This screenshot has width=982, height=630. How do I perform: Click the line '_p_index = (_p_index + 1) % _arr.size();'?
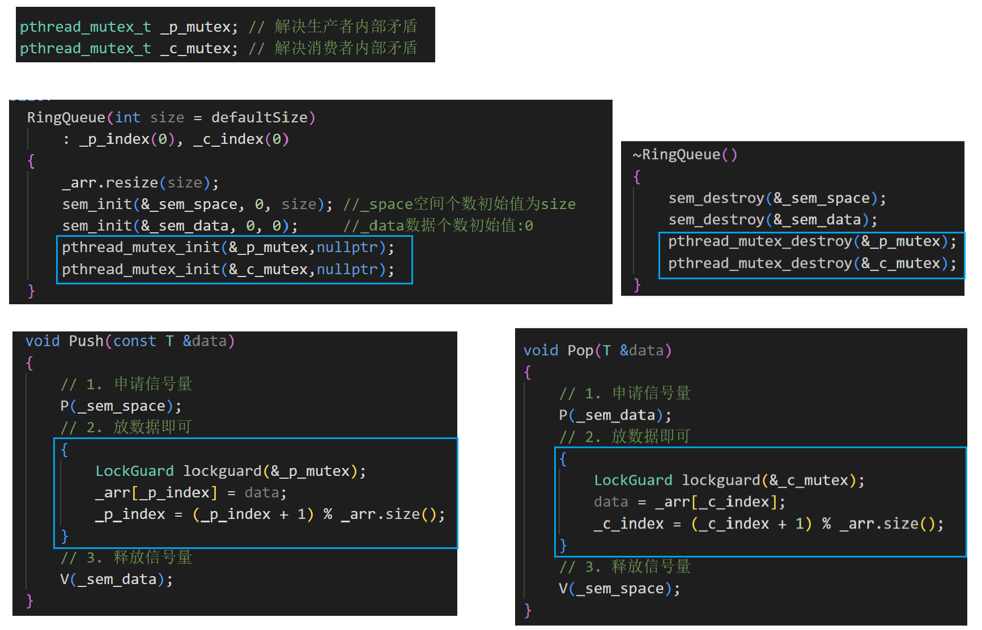click(270, 514)
